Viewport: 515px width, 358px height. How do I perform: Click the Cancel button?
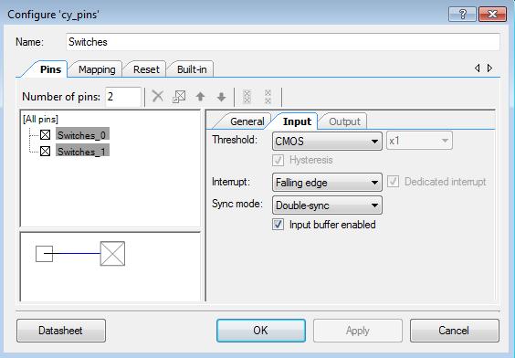click(454, 331)
